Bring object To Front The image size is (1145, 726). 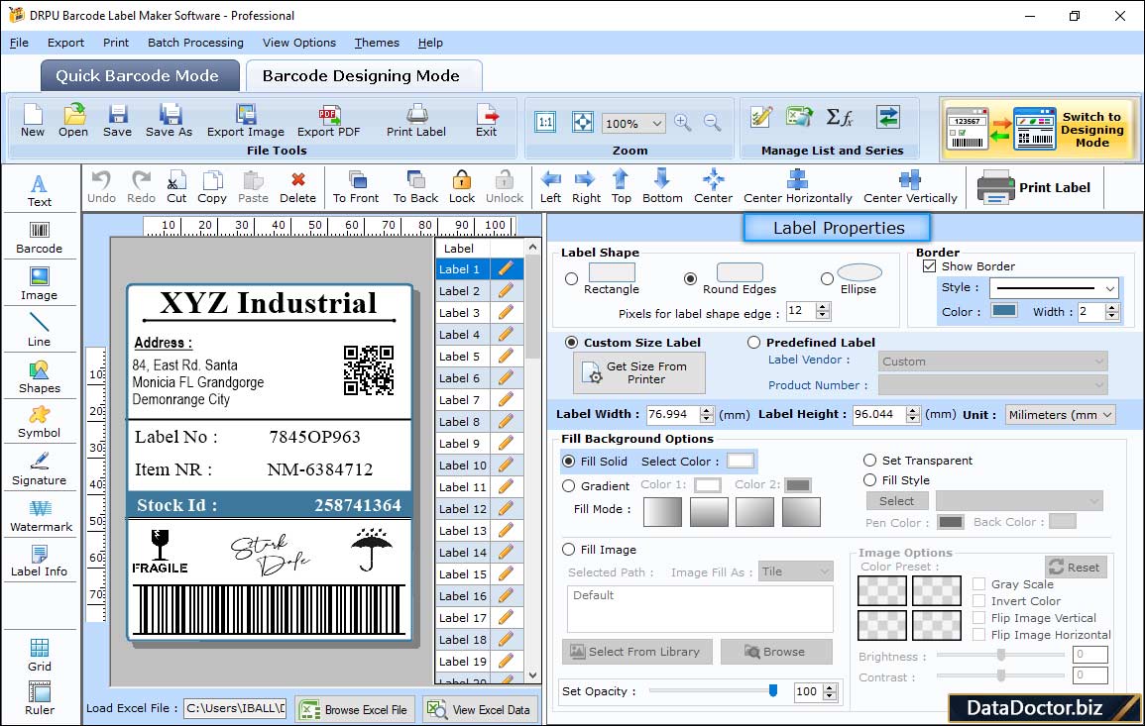[356, 187]
